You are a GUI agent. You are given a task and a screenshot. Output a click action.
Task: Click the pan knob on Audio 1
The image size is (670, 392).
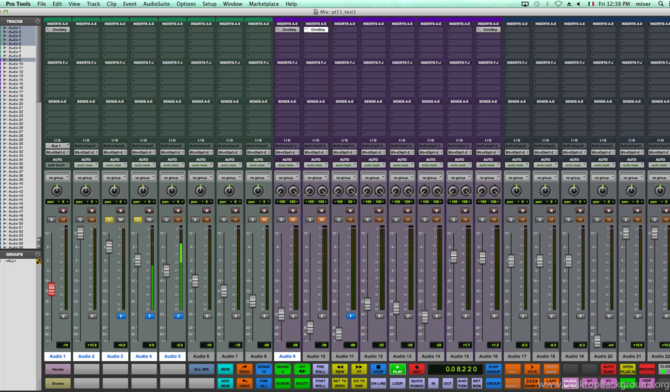58,190
